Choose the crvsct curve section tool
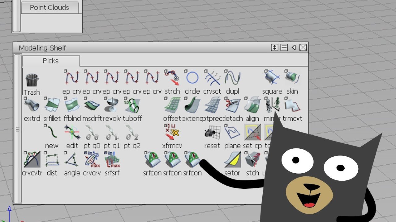 [212, 78]
